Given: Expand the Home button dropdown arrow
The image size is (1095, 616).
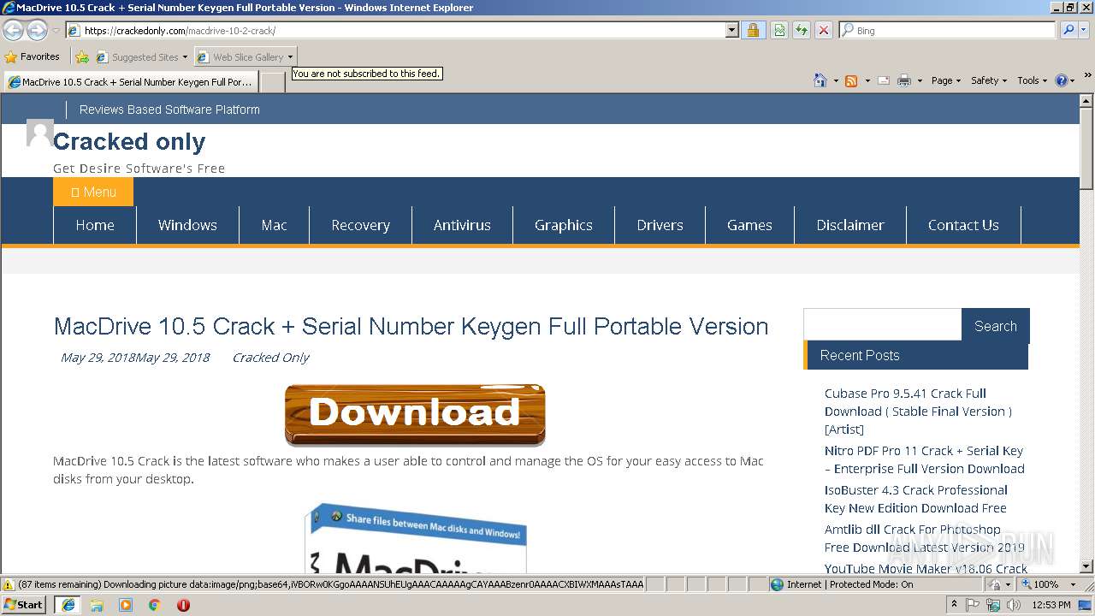Looking at the screenshot, I should pyautogui.click(x=836, y=80).
